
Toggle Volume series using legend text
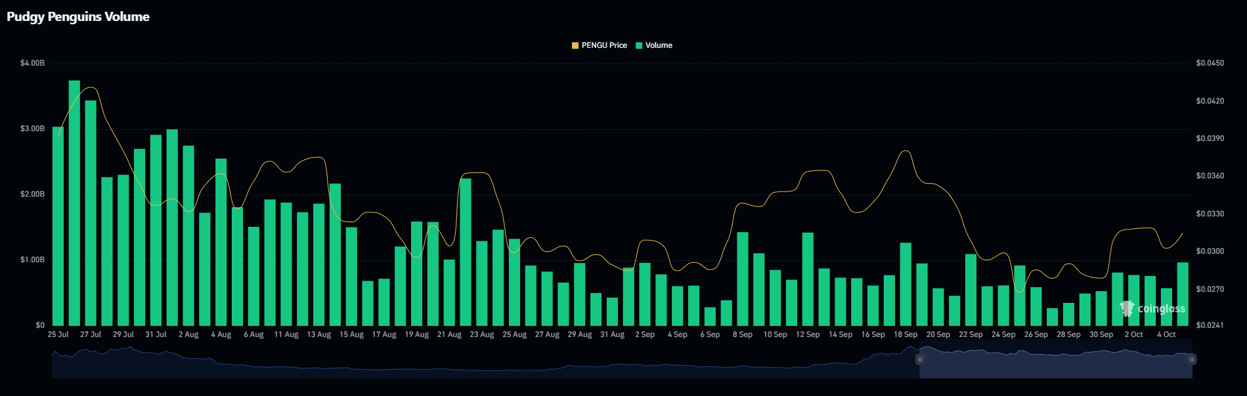659,46
